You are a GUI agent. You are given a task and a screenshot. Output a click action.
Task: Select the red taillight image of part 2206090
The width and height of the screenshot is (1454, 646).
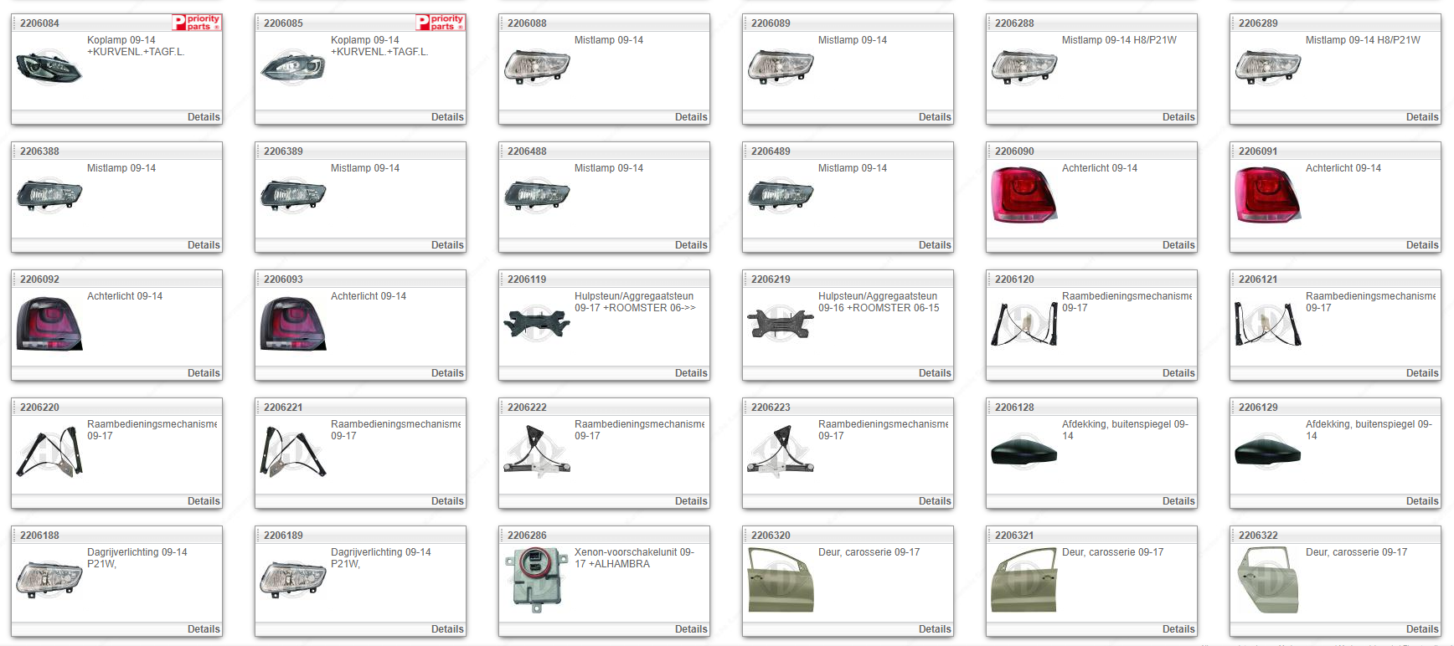click(x=1023, y=195)
